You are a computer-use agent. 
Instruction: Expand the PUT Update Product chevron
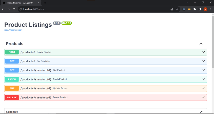point(203,88)
